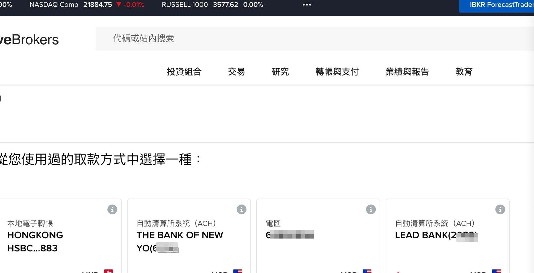534x273 pixels.
Task: Open info icon on HONGKONG HSBC card
Action: [x=112, y=210]
